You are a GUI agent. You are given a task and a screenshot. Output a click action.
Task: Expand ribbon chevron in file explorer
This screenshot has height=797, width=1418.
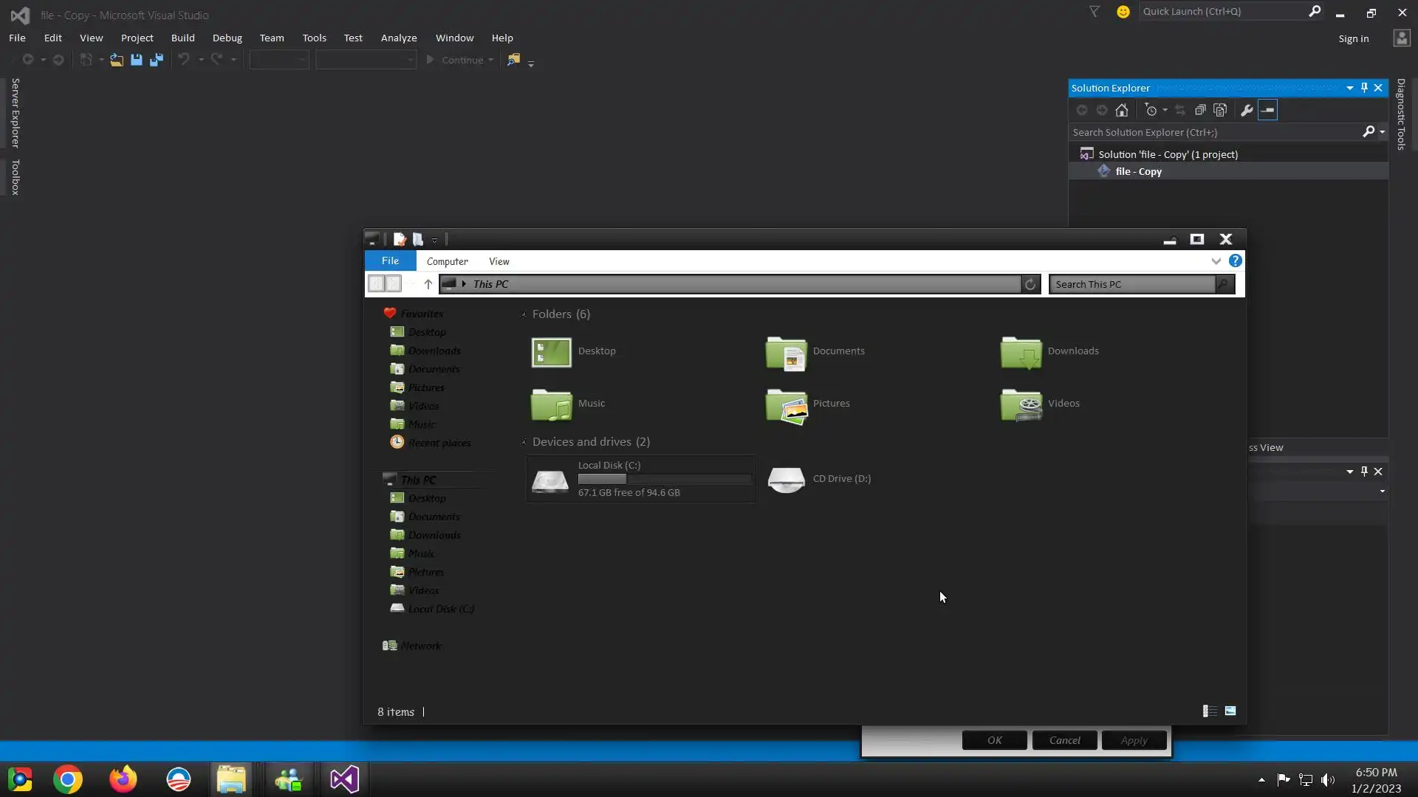pos(1216,261)
